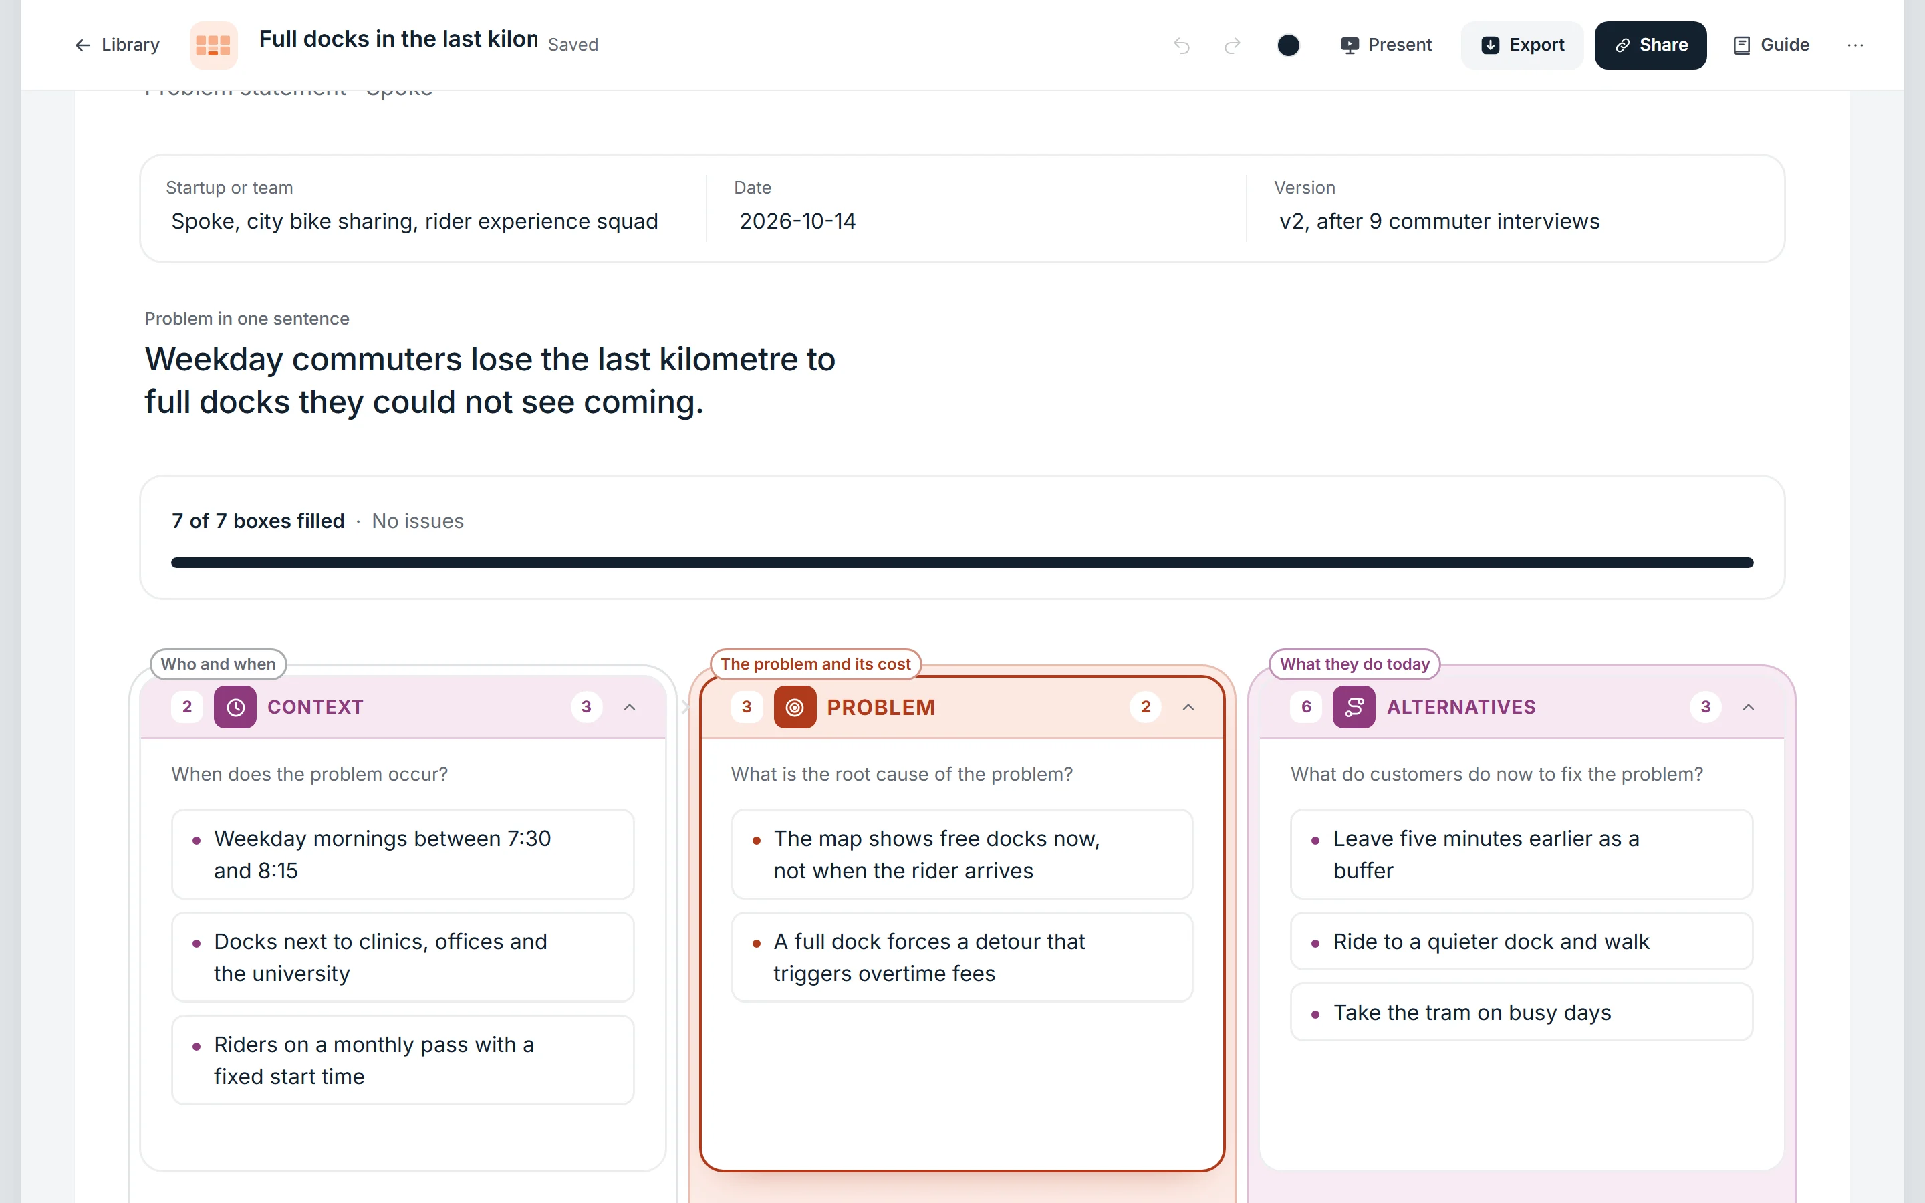Select note A full dock forces a detour
Image resolution: width=1925 pixels, height=1203 pixels.
pyautogui.click(x=962, y=957)
